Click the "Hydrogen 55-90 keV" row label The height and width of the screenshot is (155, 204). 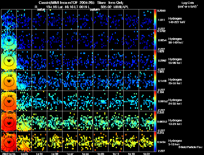[175, 61]
